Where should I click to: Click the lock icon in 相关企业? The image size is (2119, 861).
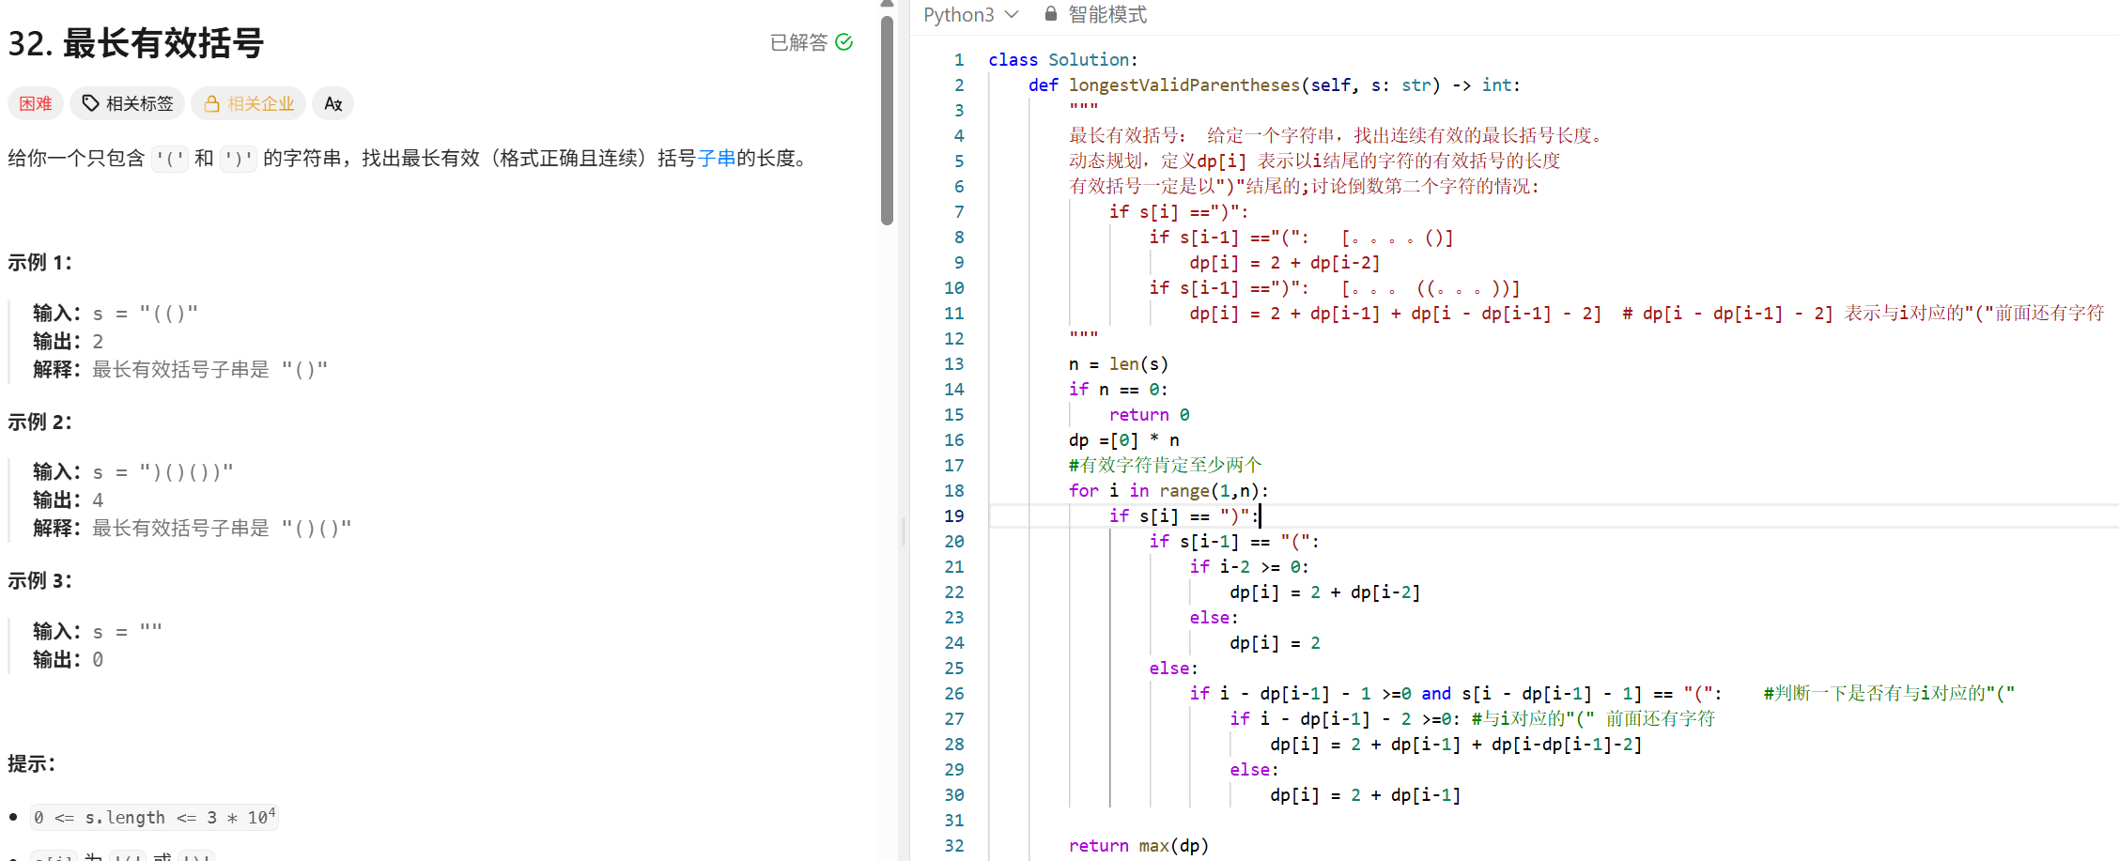click(211, 103)
